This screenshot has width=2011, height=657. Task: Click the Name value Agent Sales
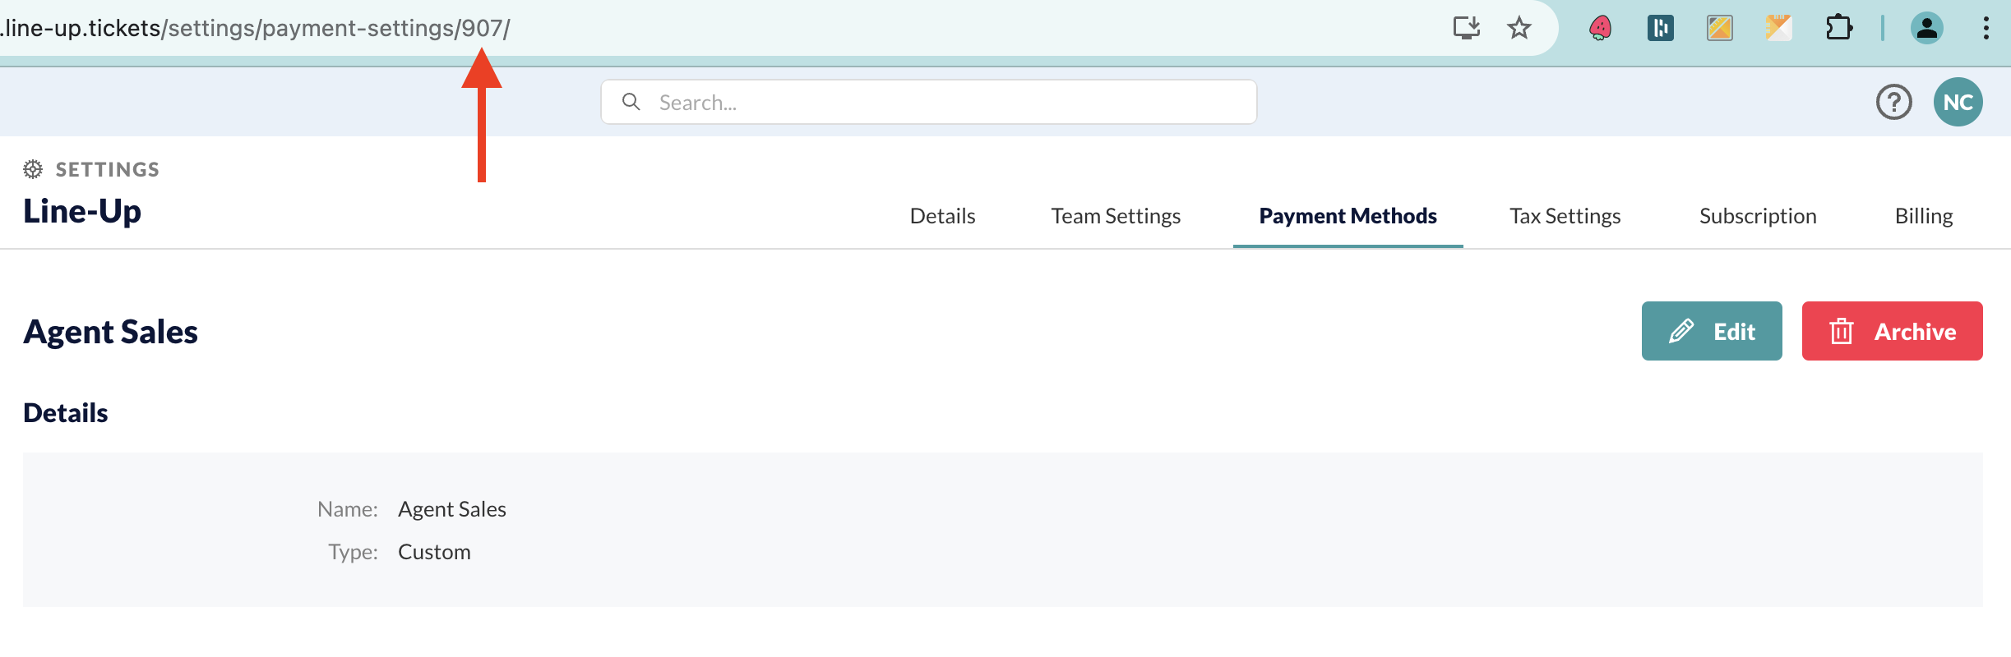pyautogui.click(x=452, y=509)
